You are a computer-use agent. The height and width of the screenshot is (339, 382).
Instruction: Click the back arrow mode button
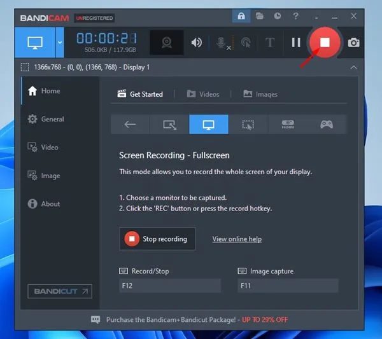(x=130, y=125)
